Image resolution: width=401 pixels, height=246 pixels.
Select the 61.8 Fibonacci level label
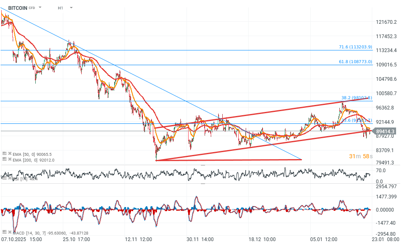[x=356, y=61]
